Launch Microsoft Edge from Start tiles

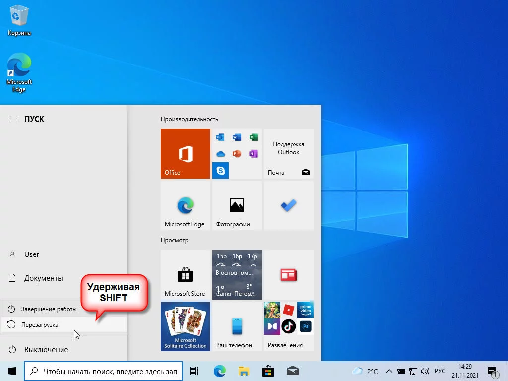point(186,205)
